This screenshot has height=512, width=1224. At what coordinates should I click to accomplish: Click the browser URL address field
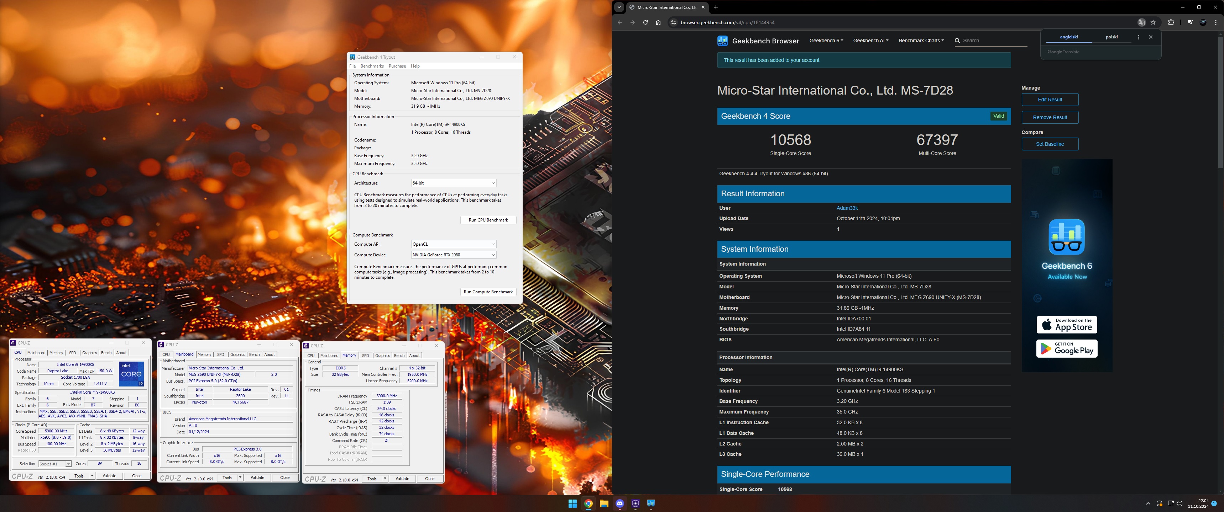tap(903, 22)
